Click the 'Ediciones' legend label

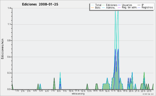point(112,5)
